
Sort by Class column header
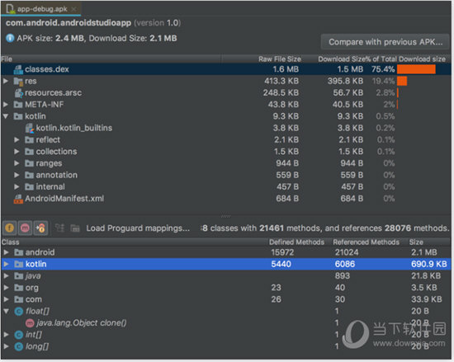click(x=11, y=242)
